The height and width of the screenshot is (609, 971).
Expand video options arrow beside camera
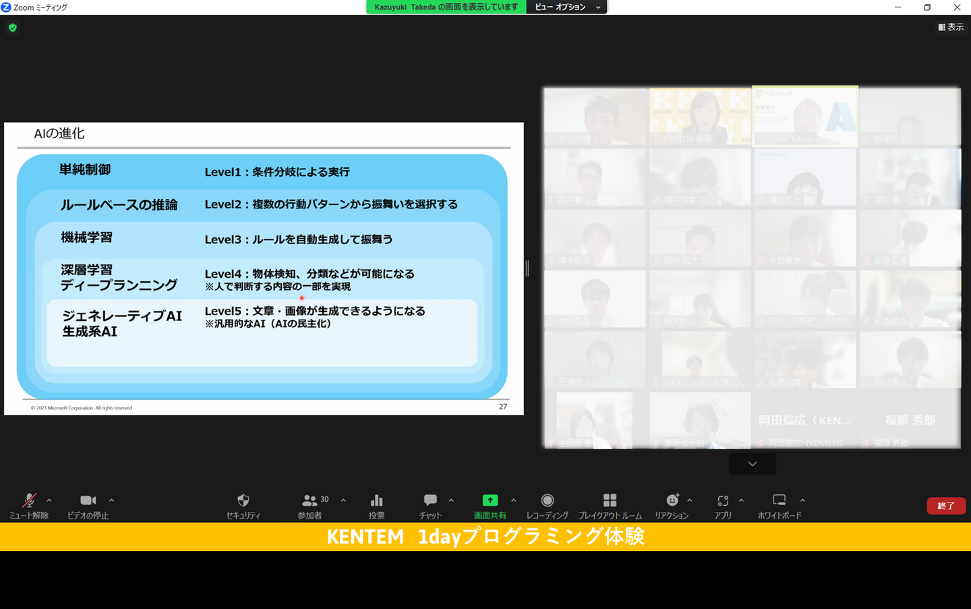111,500
